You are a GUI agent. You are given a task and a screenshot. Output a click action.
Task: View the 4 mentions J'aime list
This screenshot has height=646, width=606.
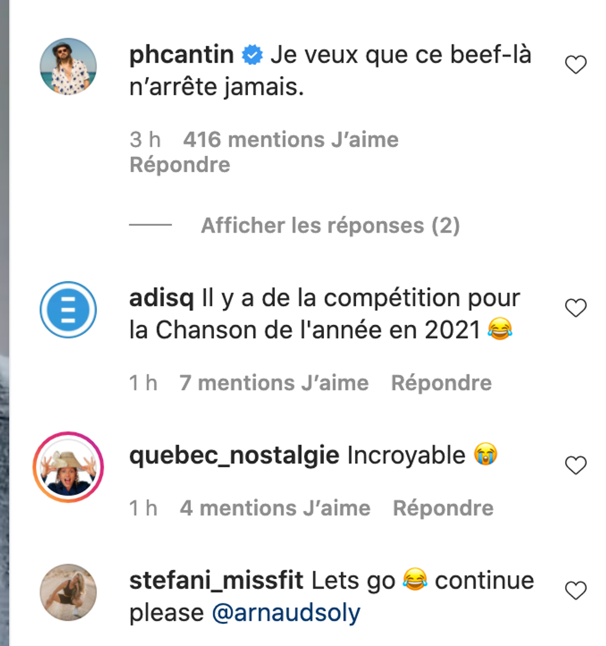tap(275, 509)
